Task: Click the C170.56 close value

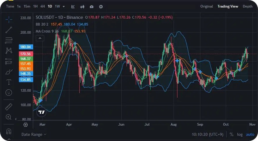Action: pos(139,17)
